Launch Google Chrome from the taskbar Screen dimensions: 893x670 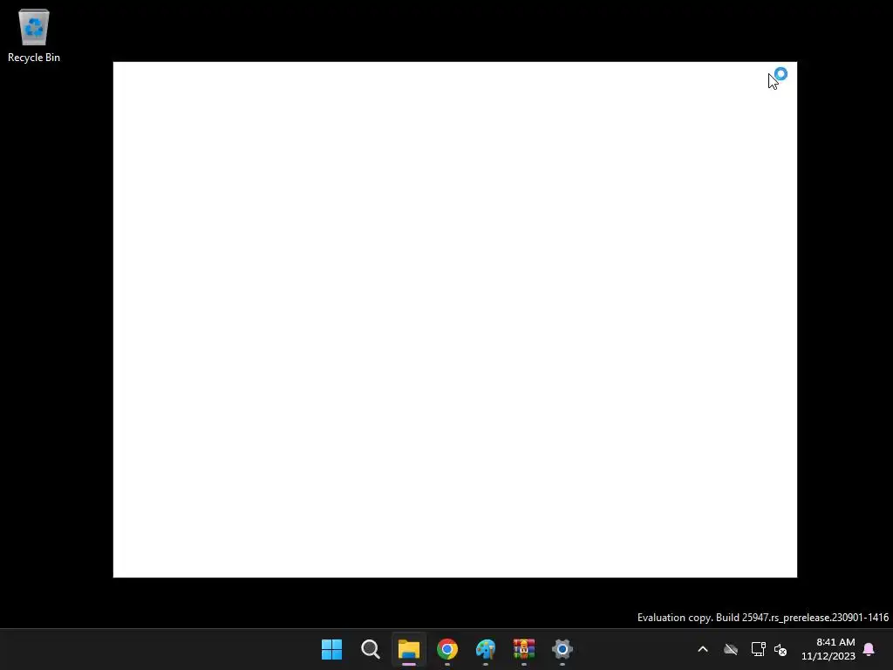447,649
